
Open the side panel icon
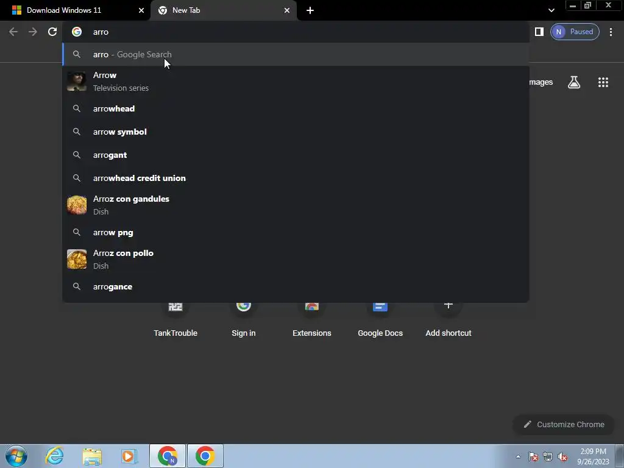539,32
